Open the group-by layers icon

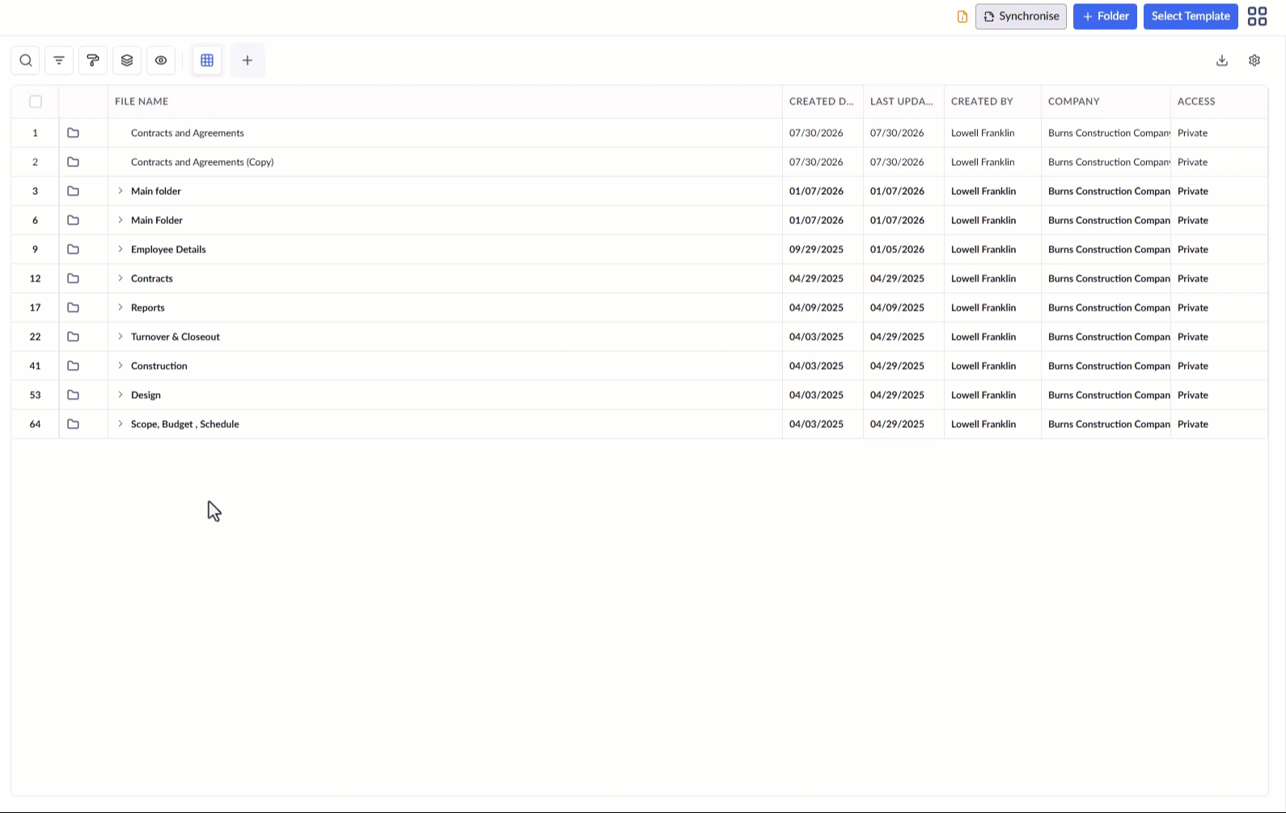pos(127,61)
